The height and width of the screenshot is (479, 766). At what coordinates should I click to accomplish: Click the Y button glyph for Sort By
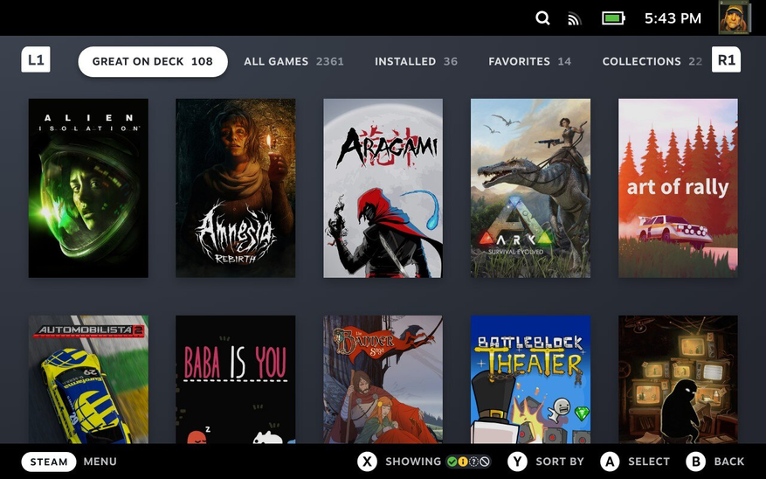(x=518, y=462)
